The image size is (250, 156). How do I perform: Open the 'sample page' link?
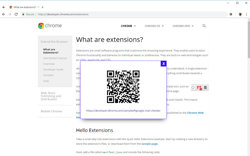149,144
